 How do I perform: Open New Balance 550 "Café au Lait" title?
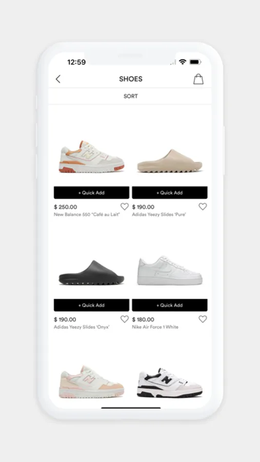[87, 215]
